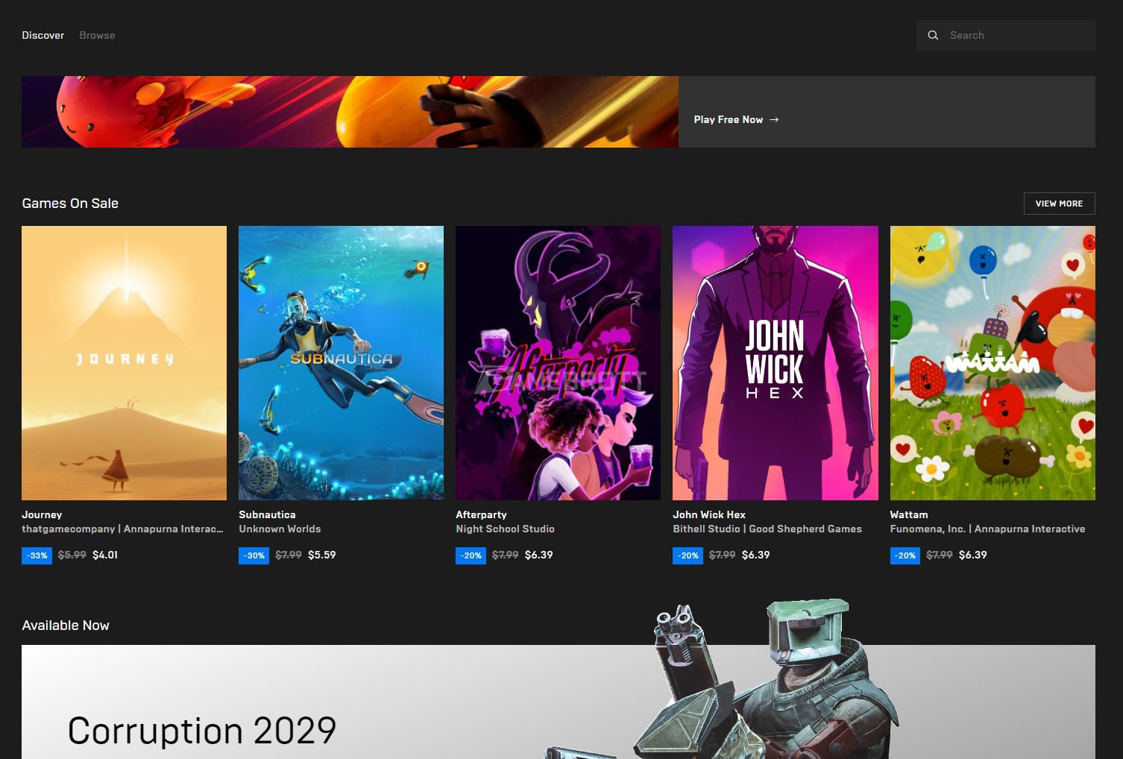
Task: Click the Available Now heading
Action: point(66,626)
